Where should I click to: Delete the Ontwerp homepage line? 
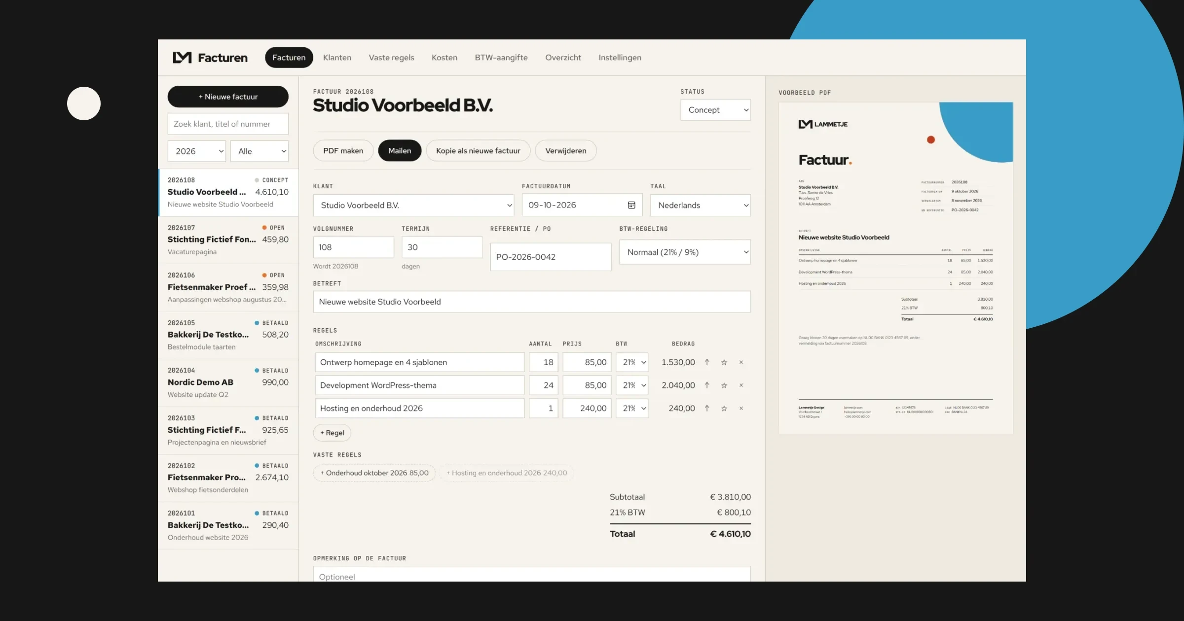[x=741, y=362]
